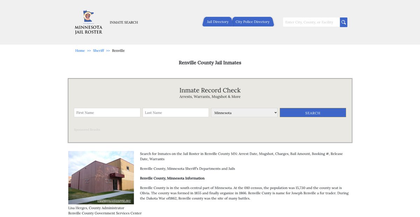This screenshot has width=420, height=217.
Task: Click the Inmate Record Check title
Action: pos(210,90)
